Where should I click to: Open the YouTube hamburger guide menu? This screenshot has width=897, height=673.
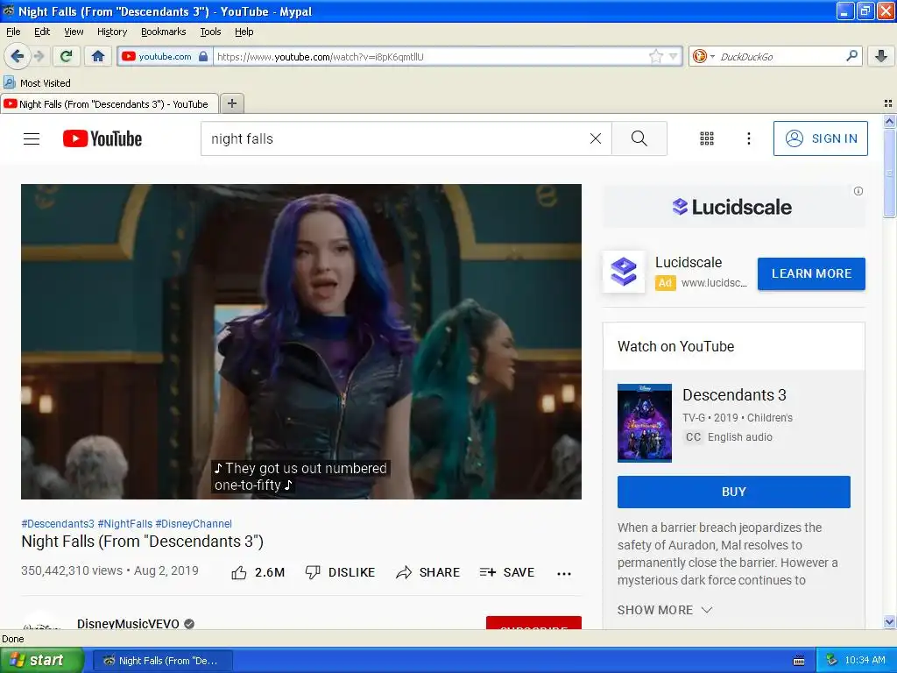tap(32, 138)
